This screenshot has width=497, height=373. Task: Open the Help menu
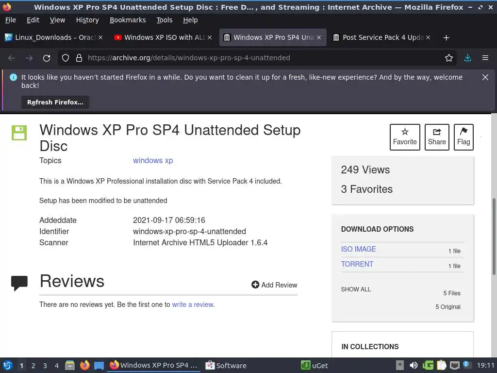tap(190, 20)
